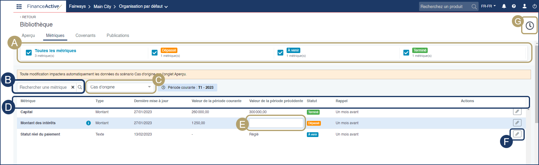Toggle the Toutes les métriques checkbox
This screenshot has width=539, height=165.
point(29,53)
